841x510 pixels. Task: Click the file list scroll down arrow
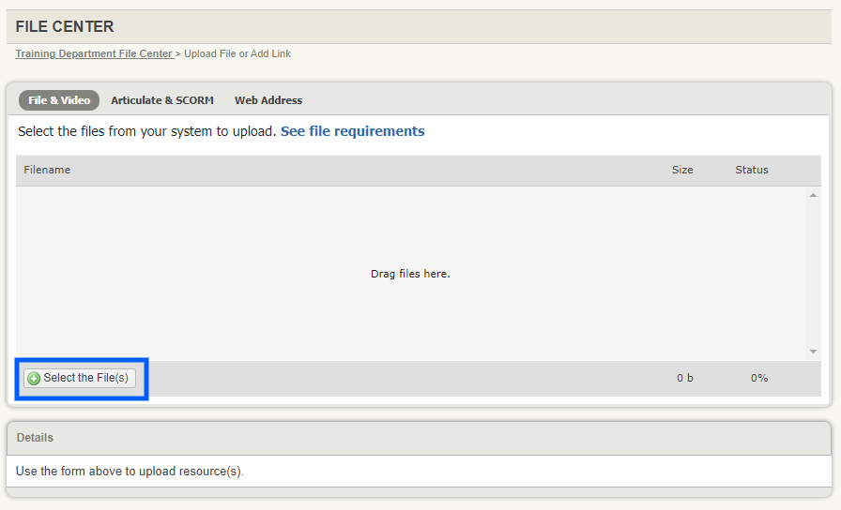coord(814,352)
